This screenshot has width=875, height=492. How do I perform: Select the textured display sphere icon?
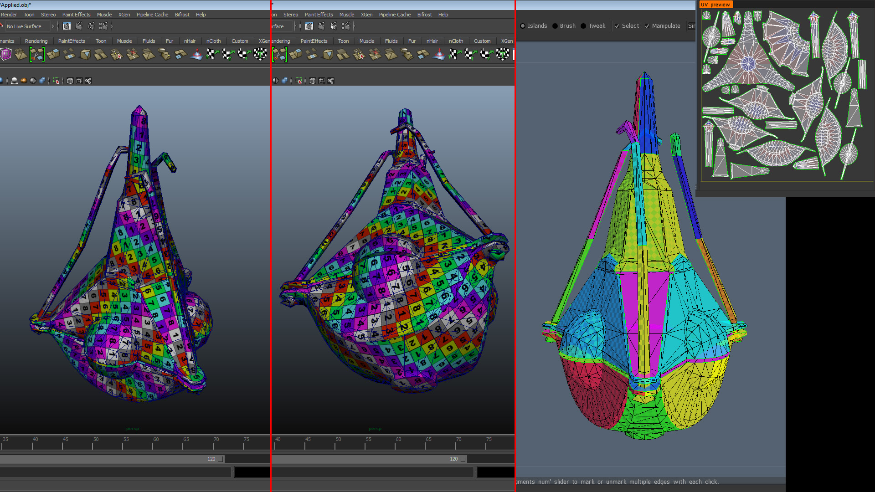(24, 81)
